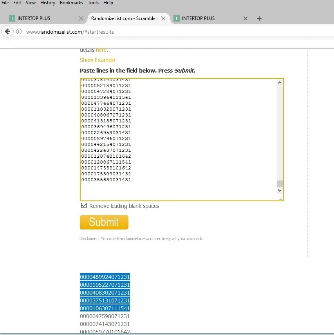The width and height of the screenshot is (334, 335).
Task: Click the line 0000422437071231 in textarea
Action: pyautogui.click(x=106, y=150)
